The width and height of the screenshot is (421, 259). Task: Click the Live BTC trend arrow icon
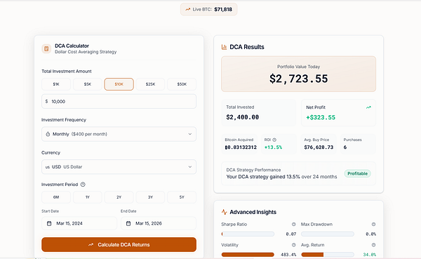pyautogui.click(x=187, y=9)
